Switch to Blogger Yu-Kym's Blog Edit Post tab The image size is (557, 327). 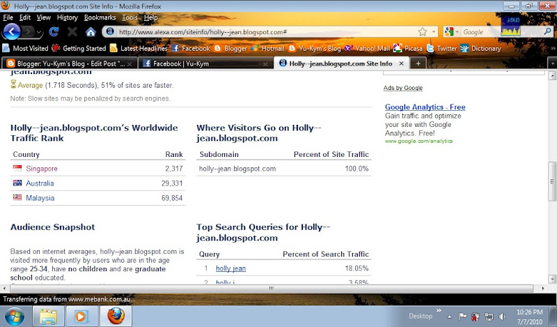coord(69,63)
